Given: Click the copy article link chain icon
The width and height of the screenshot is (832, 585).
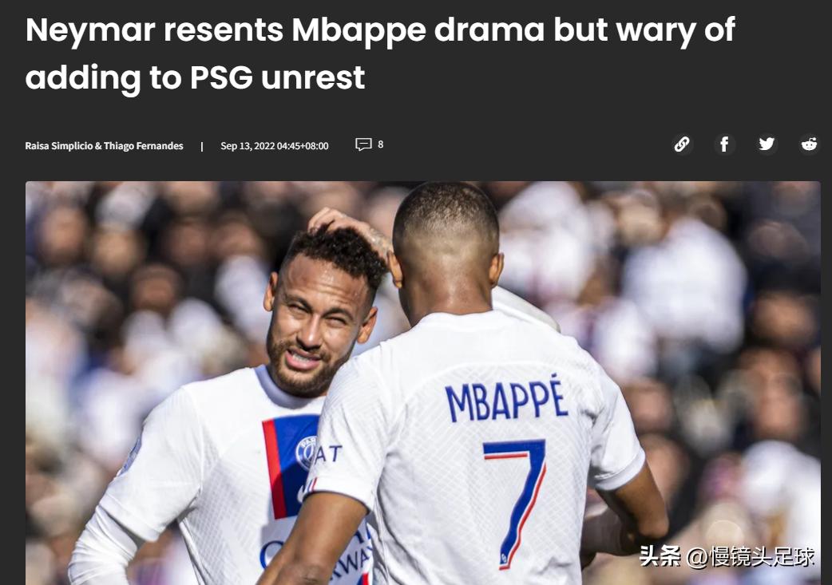Looking at the screenshot, I should pyautogui.click(x=682, y=144).
